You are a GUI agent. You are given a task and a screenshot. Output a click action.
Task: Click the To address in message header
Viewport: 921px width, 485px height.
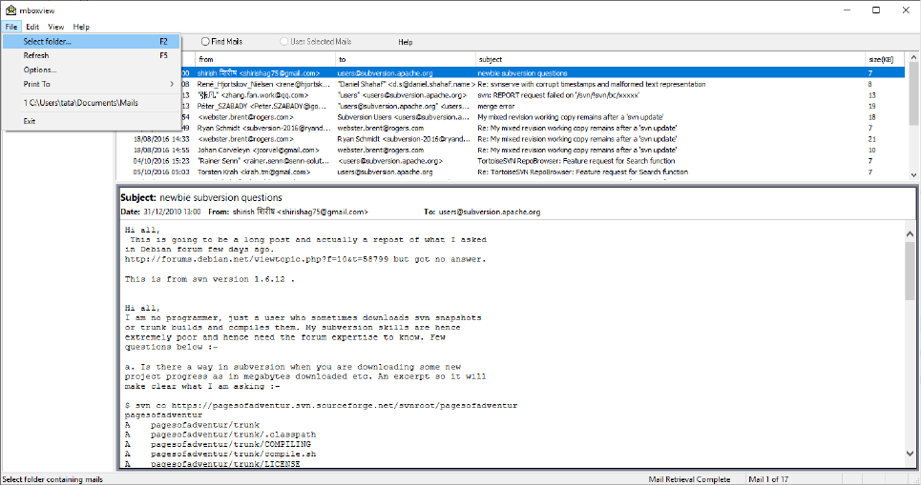coord(490,212)
